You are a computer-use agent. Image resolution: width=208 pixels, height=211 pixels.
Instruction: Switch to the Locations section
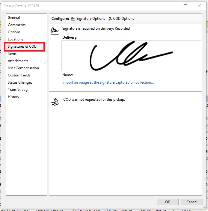pyautogui.click(x=16, y=39)
